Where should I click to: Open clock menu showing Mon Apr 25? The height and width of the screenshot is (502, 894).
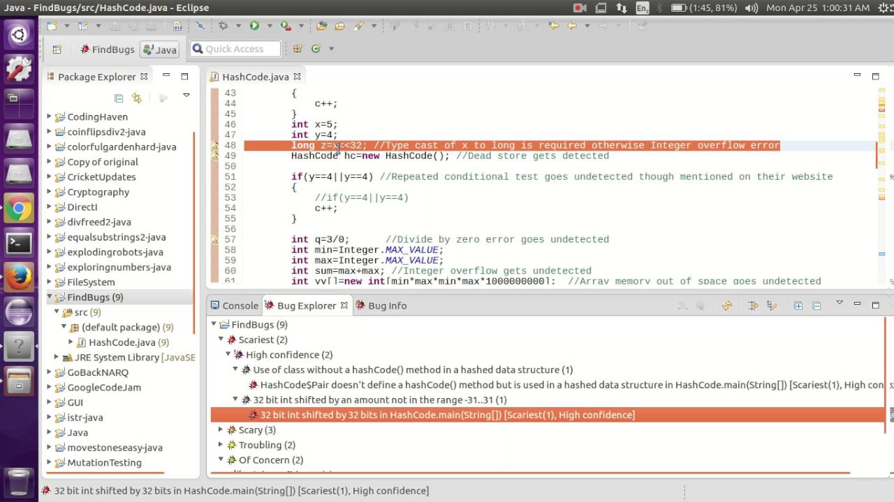point(818,8)
